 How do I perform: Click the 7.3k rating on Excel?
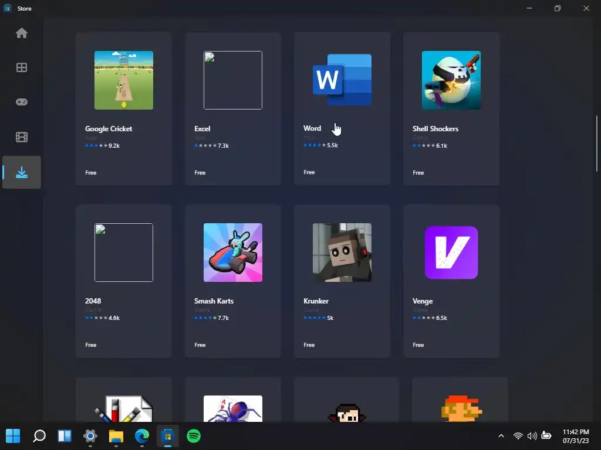click(x=223, y=146)
